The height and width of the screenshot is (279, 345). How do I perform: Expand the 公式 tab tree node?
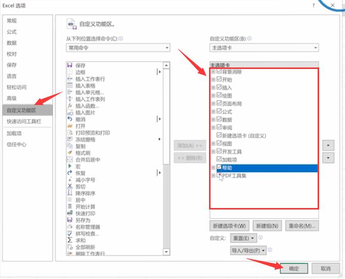click(x=213, y=112)
